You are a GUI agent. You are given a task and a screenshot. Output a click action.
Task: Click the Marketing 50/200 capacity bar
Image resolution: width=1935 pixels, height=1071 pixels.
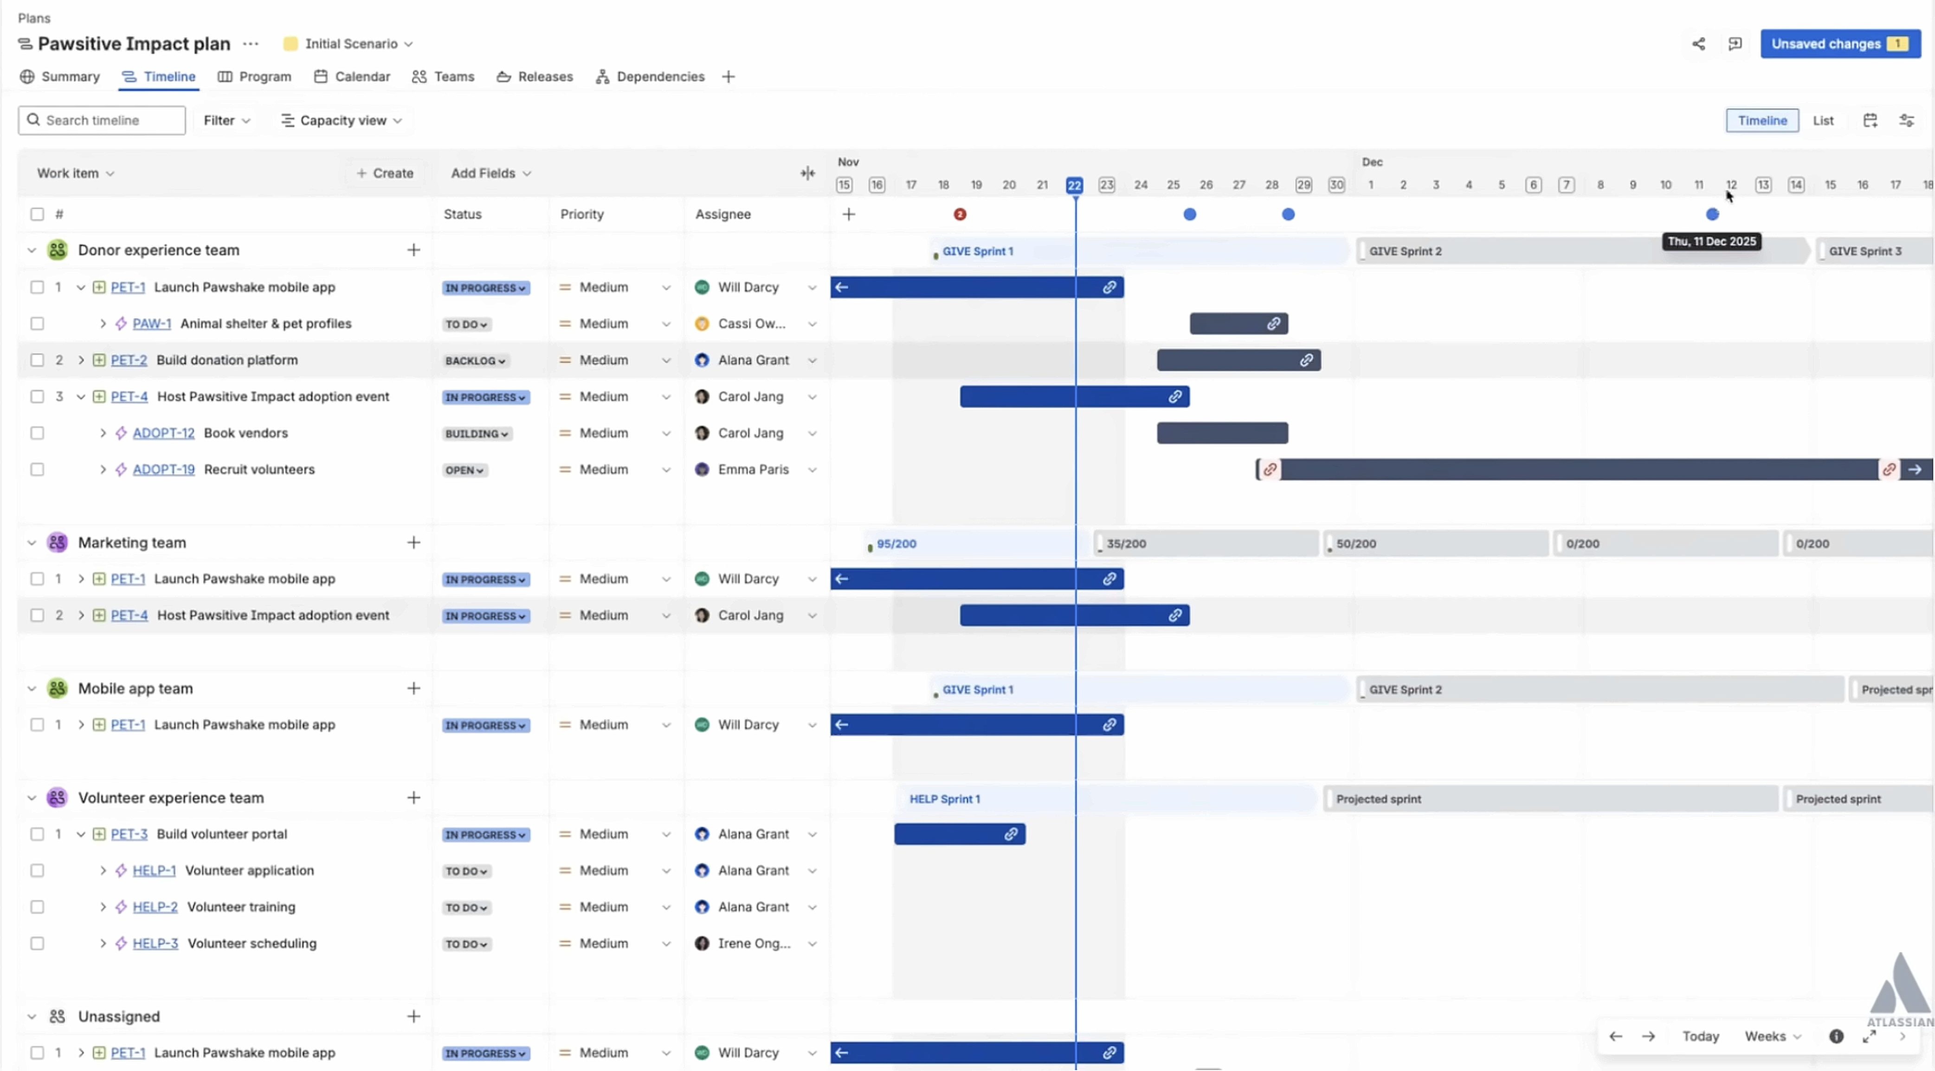[1436, 544]
